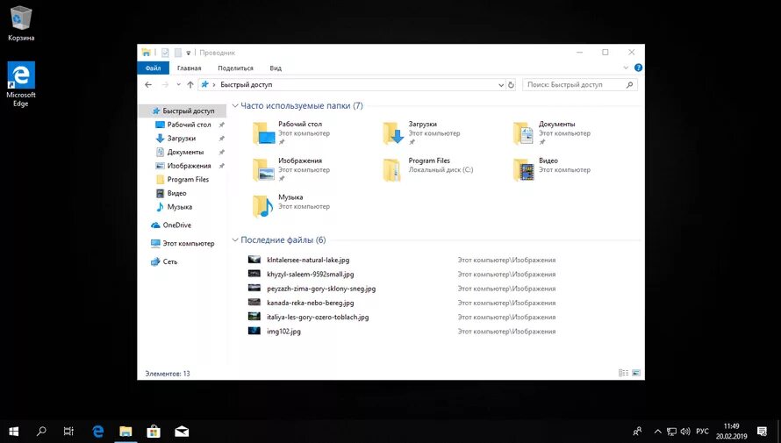Viewport: 781px width, 443px height.
Task: Open the Action Center notifications icon
Action: pyautogui.click(x=762, y=432)
